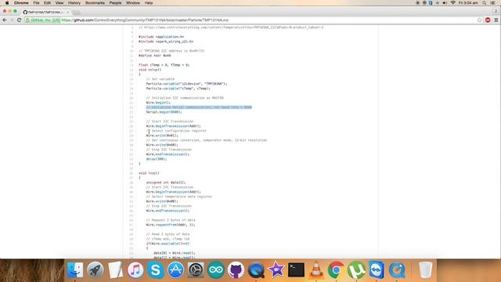Open uTorrent from the Dock
The image size is (501, 282).
357,269
